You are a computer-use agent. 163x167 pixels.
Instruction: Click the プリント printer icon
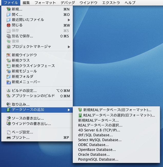pos(9,138)
